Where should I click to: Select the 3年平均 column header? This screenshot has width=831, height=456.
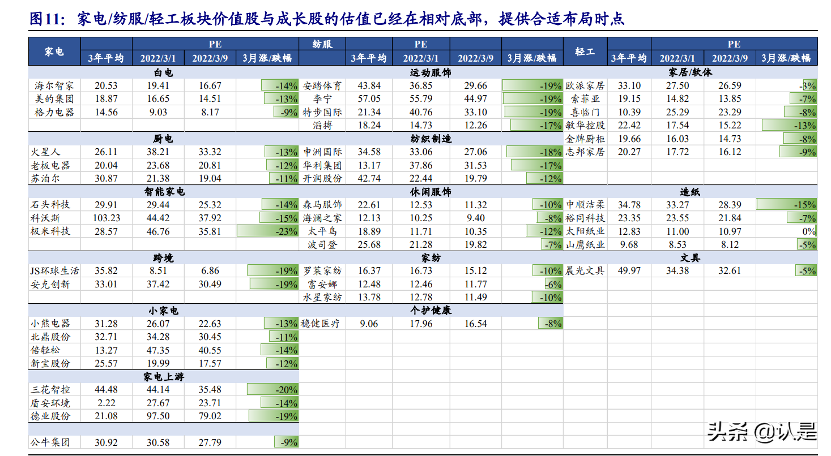click(x=105, y=57)
